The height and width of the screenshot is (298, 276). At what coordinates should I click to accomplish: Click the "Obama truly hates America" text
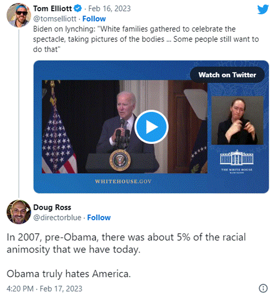pyautogui.click(x=69, y=274)
